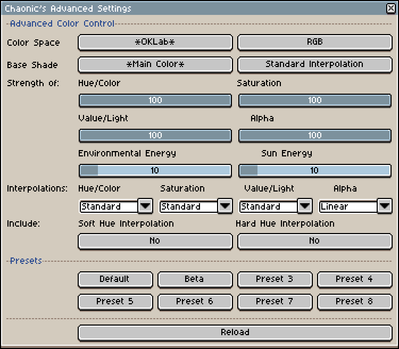Load Preset 3
The height and width of the screenshot is (349, 399).
tap(275, 279)
